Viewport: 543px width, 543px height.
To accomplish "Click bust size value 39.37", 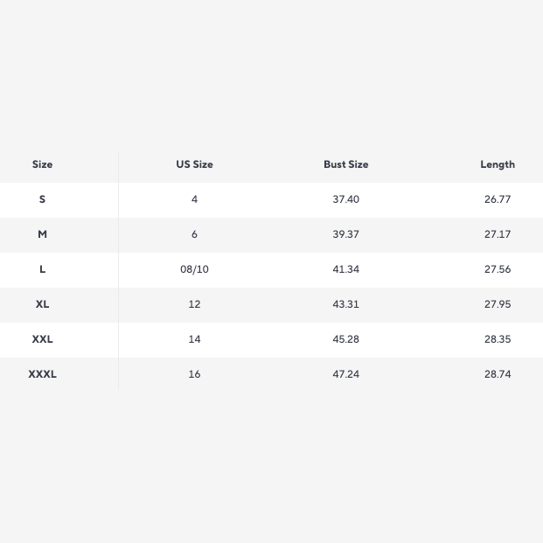I will 345,234.
